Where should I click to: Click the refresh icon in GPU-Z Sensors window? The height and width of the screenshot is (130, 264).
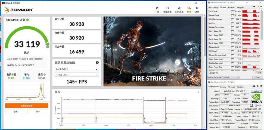[257, 6]
